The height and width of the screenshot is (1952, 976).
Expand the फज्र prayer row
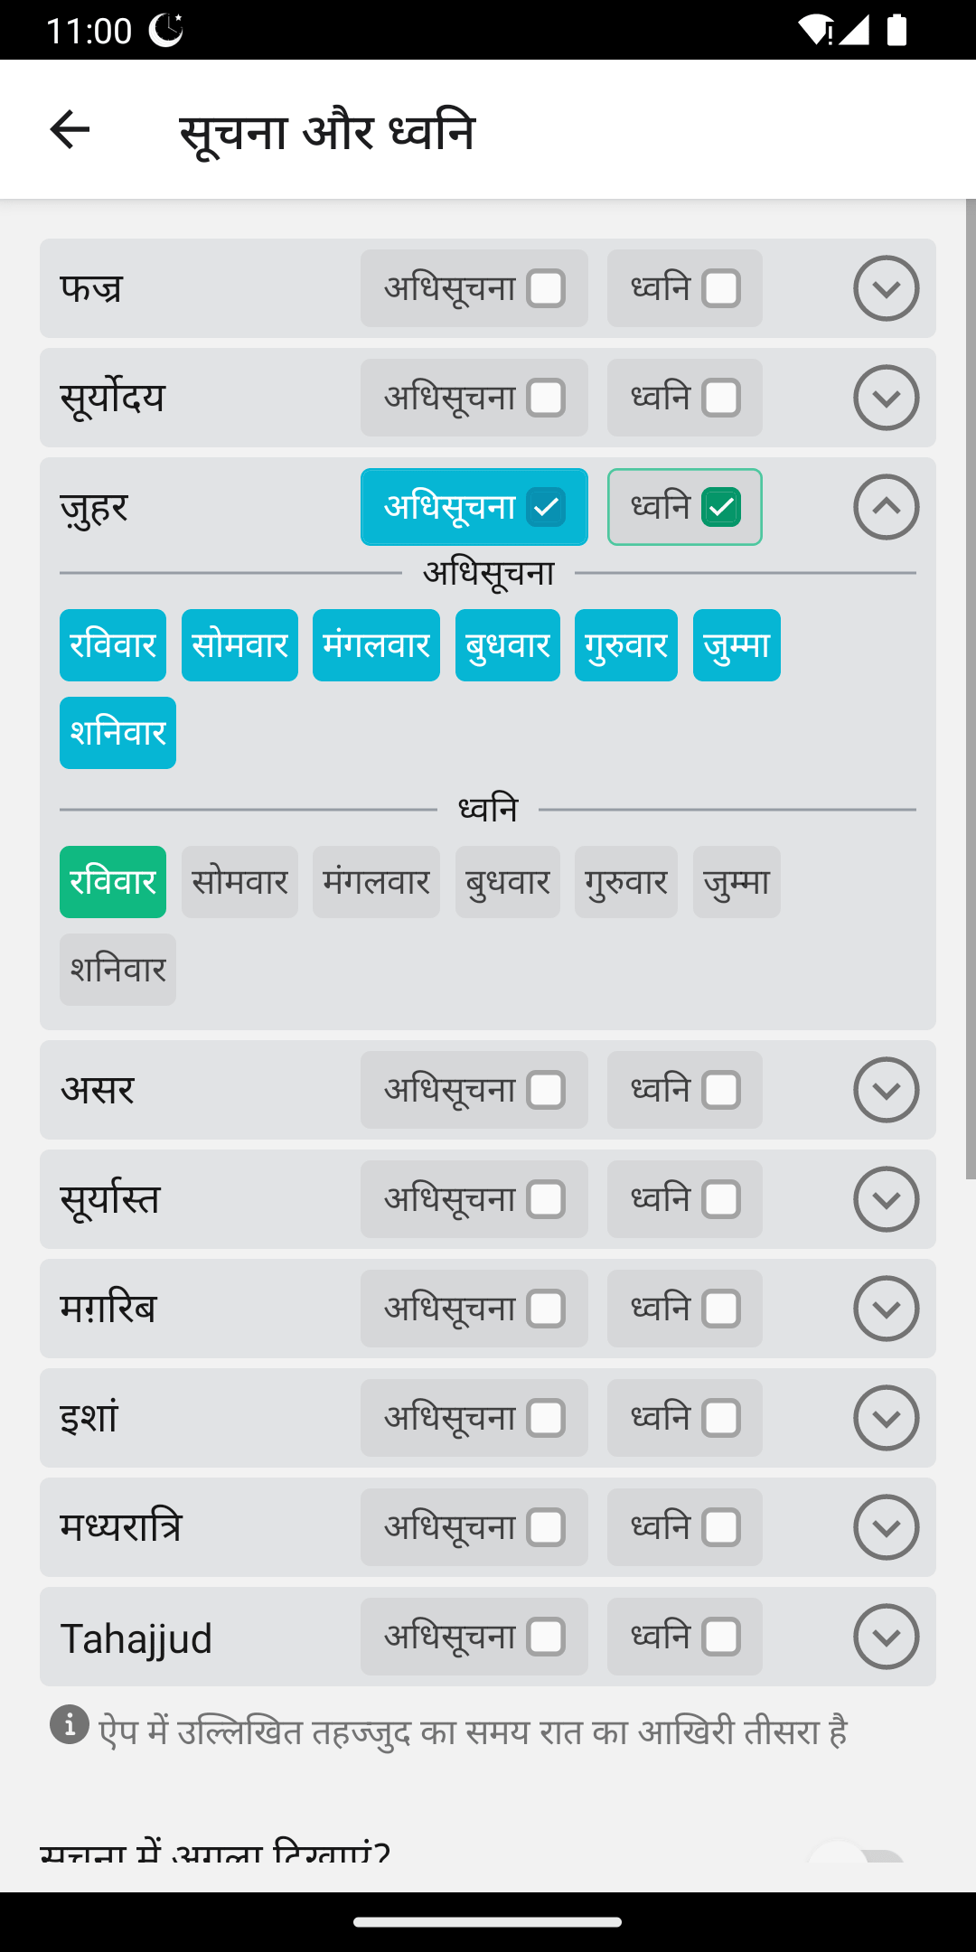point(886,288)
